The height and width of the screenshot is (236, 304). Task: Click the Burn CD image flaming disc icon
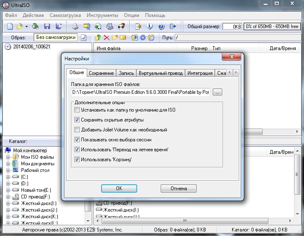pyautogui.click(x=121, y=26)
